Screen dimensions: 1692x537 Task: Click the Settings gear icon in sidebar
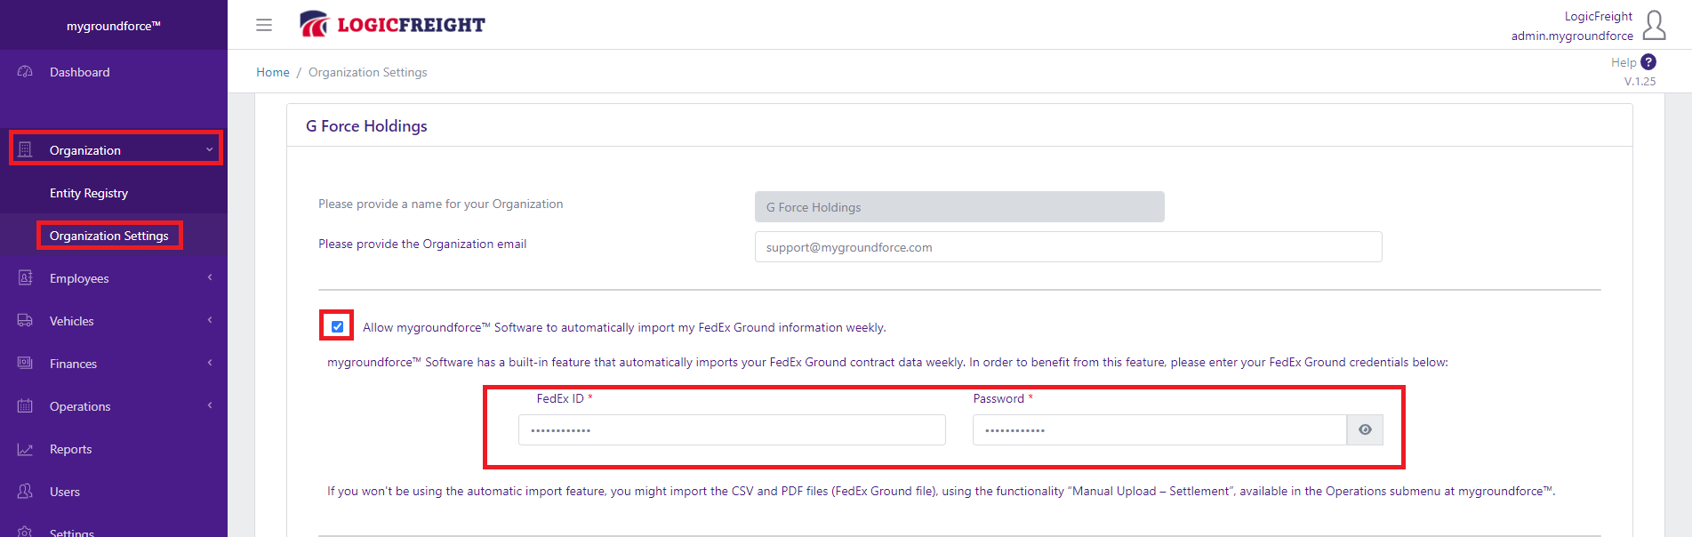coord(25,533)
